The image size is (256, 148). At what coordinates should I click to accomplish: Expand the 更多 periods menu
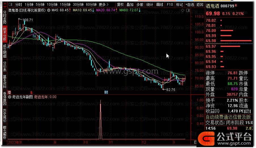[103, 5]
